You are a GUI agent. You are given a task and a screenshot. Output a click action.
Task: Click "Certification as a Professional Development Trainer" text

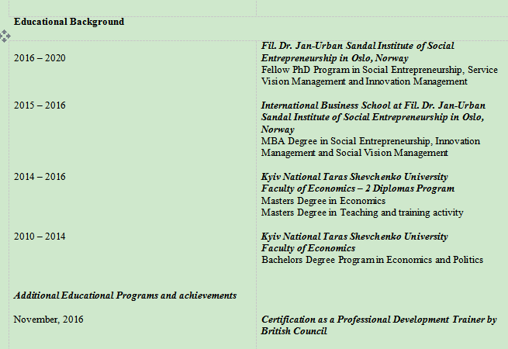(378, 320)
